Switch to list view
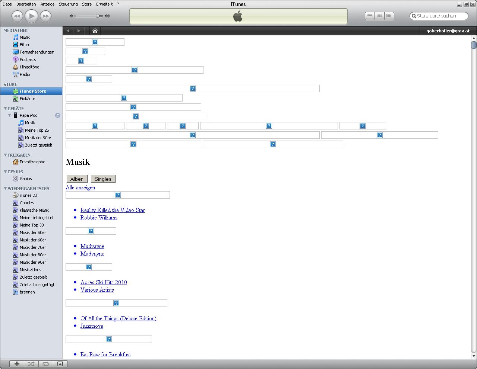477x369 pixels. (x=370, y=16)
